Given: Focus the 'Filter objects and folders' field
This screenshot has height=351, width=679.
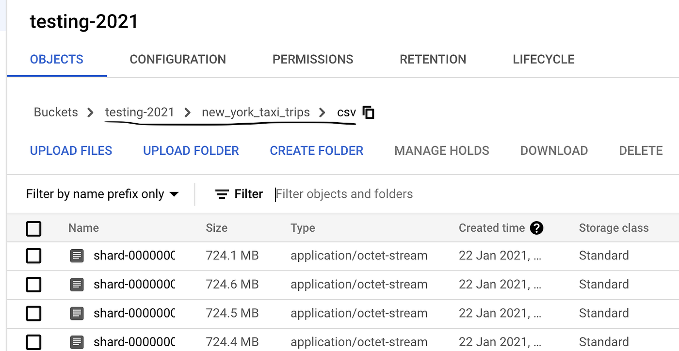Looking at the screenshot, I should [x=344, y=194].
